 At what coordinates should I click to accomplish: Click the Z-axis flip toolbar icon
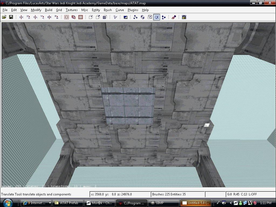tap(49, 17)
